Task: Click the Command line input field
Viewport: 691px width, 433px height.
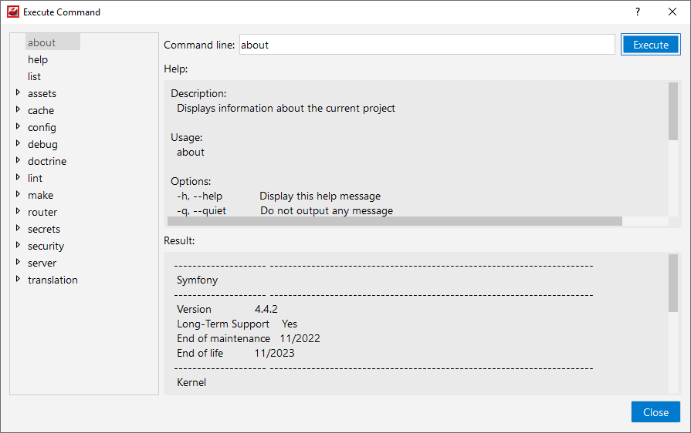Action: 427,45
